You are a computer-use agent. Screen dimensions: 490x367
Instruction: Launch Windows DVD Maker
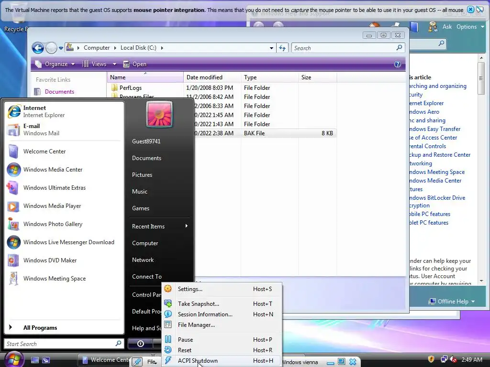tap(64, 260)
